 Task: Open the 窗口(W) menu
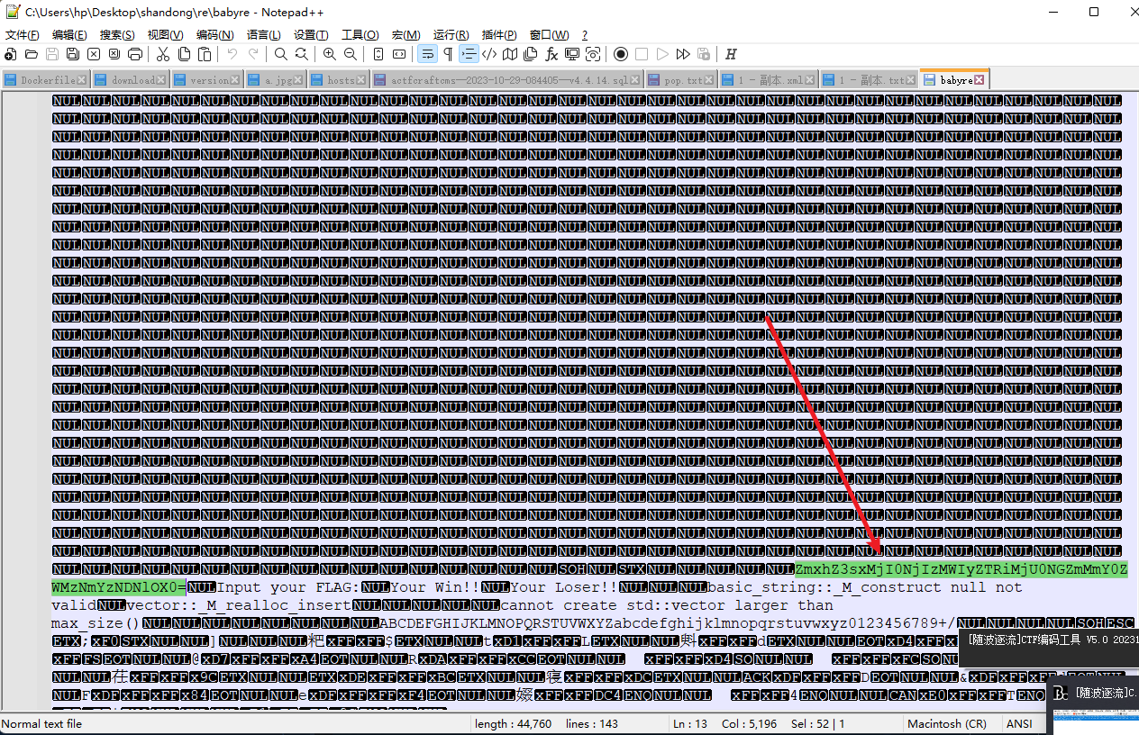click(549, 34)
